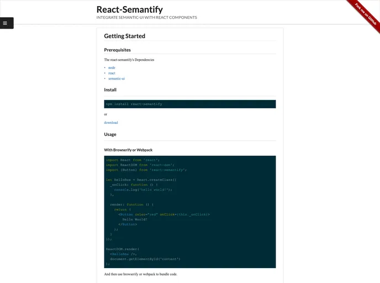Viewport: 380px width, 283px height.
Task: Click the Integrate Semantic-UI with React Components subtitle
Action: pyautogui.click(x=146, y=18)
